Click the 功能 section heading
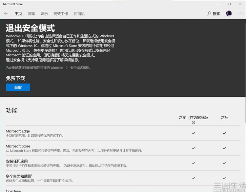Screen dimensions: 246x192 (x=11, y=110)
